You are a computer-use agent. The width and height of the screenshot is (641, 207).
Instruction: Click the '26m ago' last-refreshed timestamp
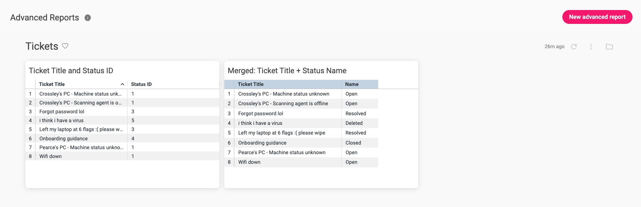554,47
